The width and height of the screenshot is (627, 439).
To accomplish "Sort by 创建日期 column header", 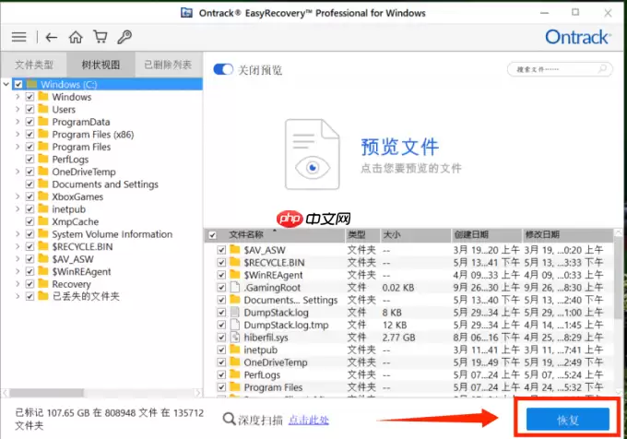I will click(x=487, y=234).
